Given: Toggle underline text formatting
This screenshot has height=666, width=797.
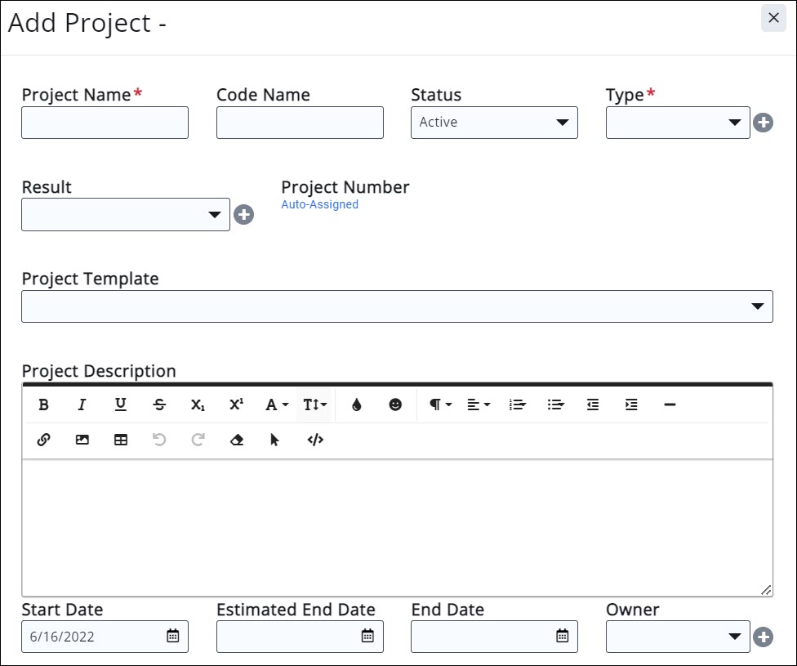Looking at the screenshot, I should coord(121,405).
